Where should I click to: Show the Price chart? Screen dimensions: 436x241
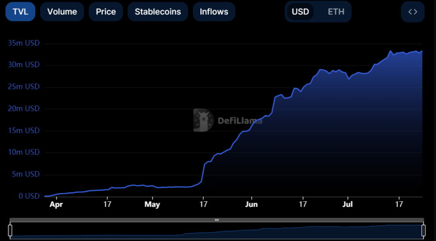coord(106,12)
